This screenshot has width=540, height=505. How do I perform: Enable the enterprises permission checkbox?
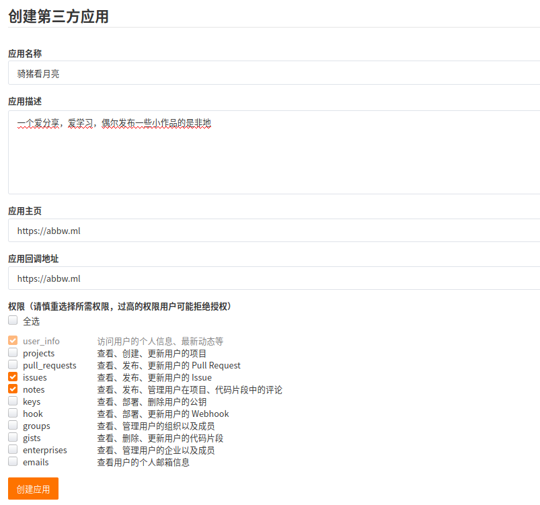pos(13,450)
